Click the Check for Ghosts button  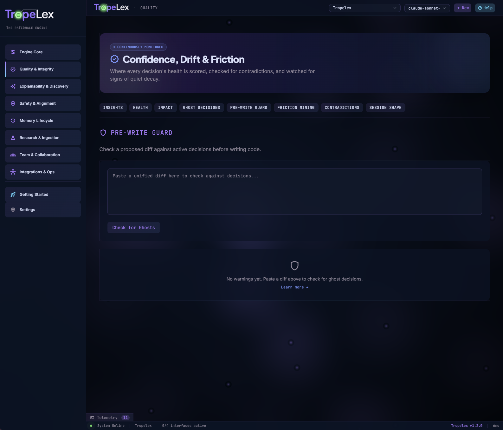coord(134,228)
